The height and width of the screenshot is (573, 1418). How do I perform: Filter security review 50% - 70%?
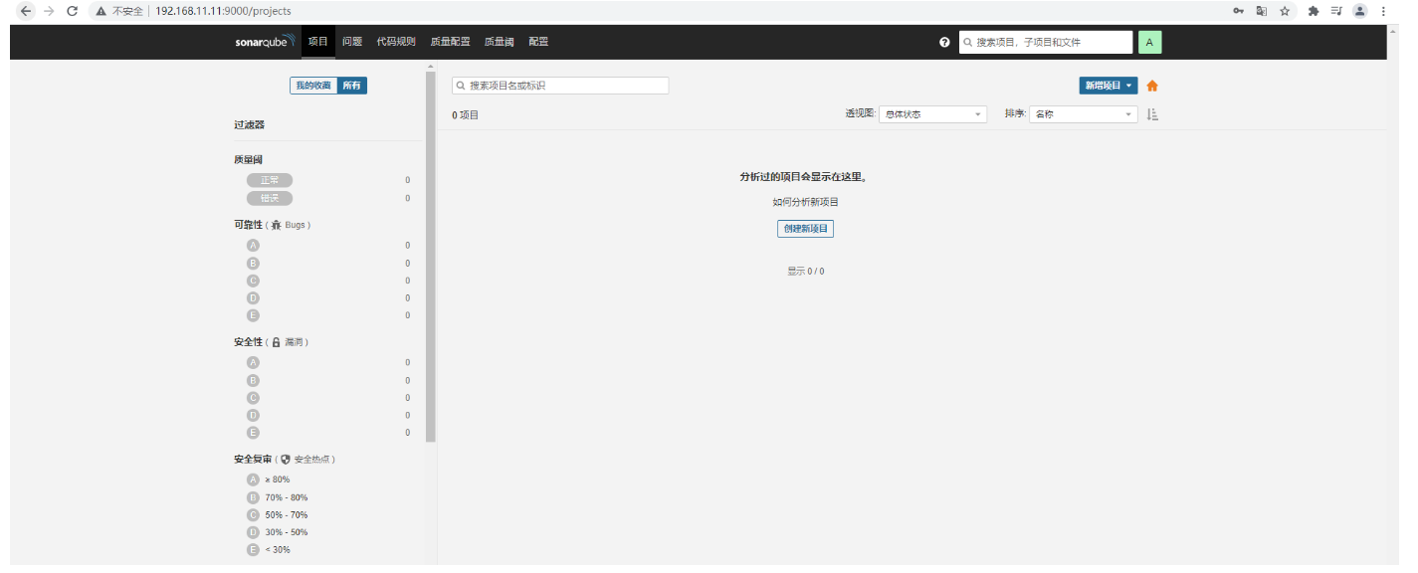(x=278, y=514)
